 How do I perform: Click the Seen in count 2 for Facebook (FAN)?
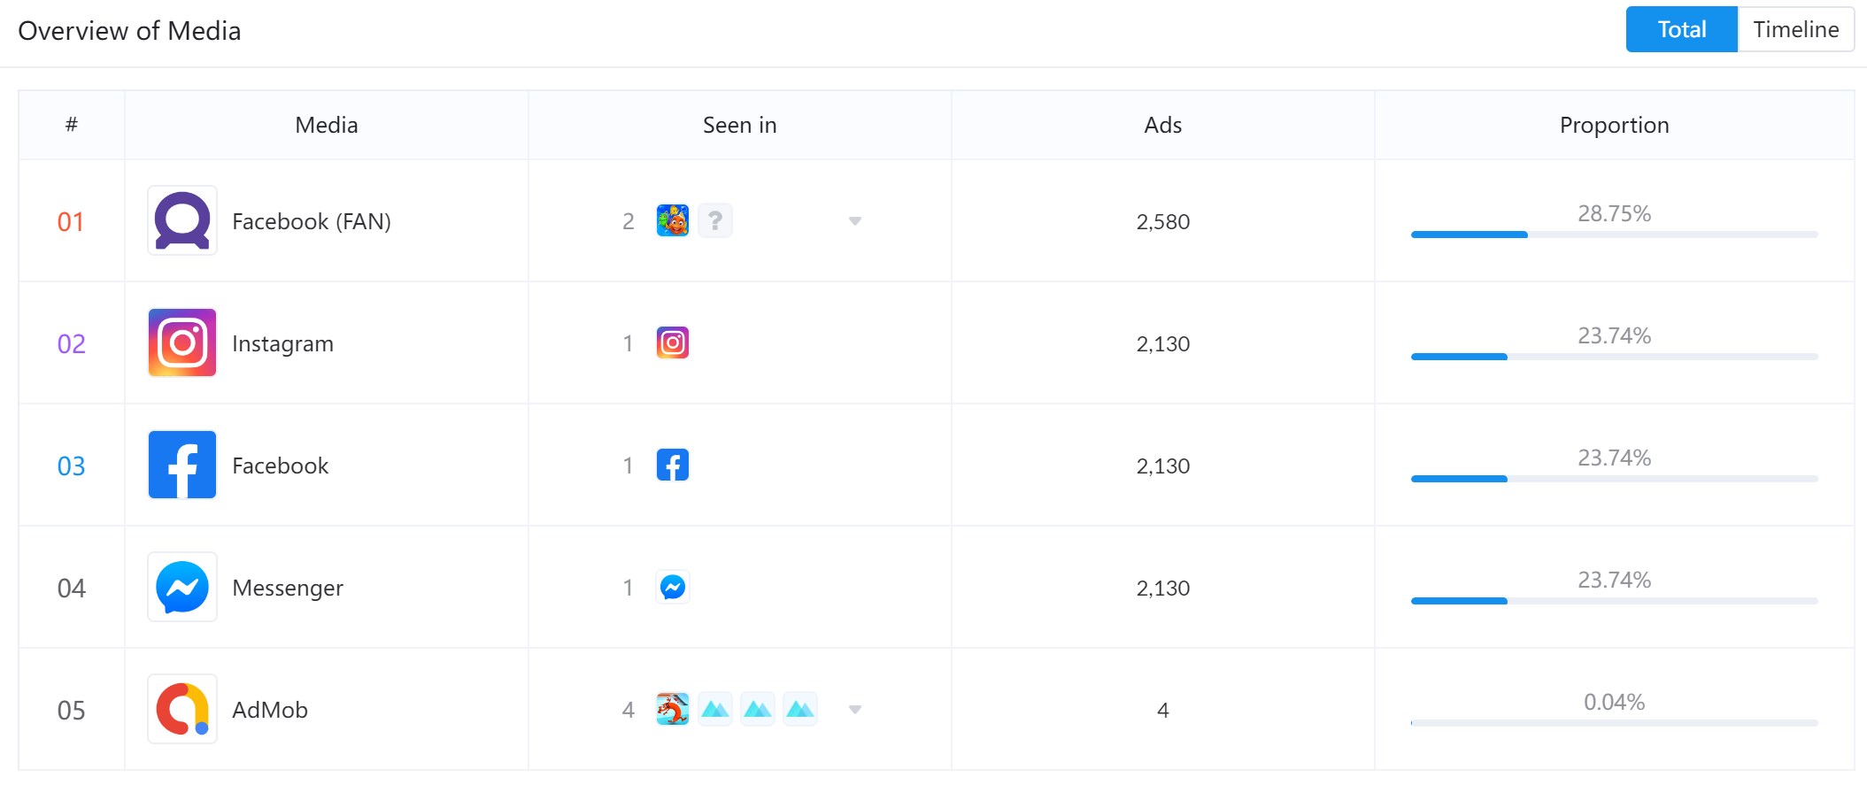tap(629, 221)
